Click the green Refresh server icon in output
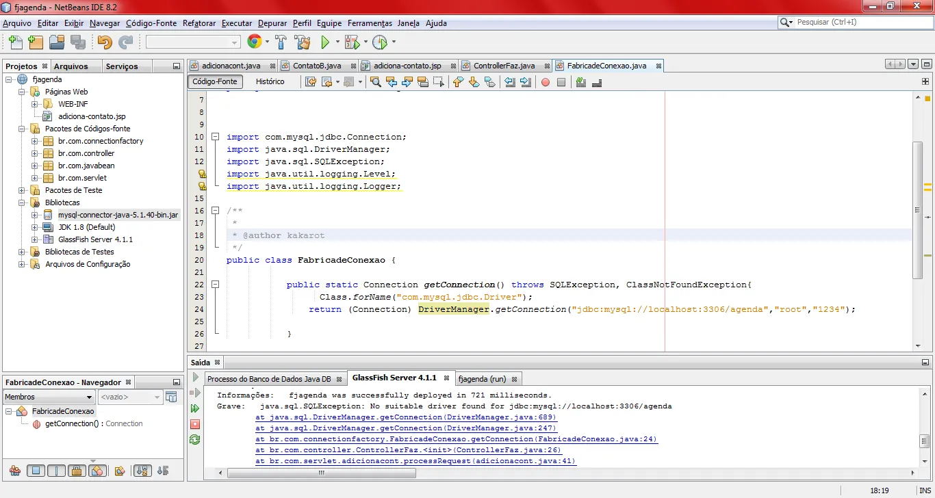Image resolution: width=935 pixels, height=498 pixels. 195,440
